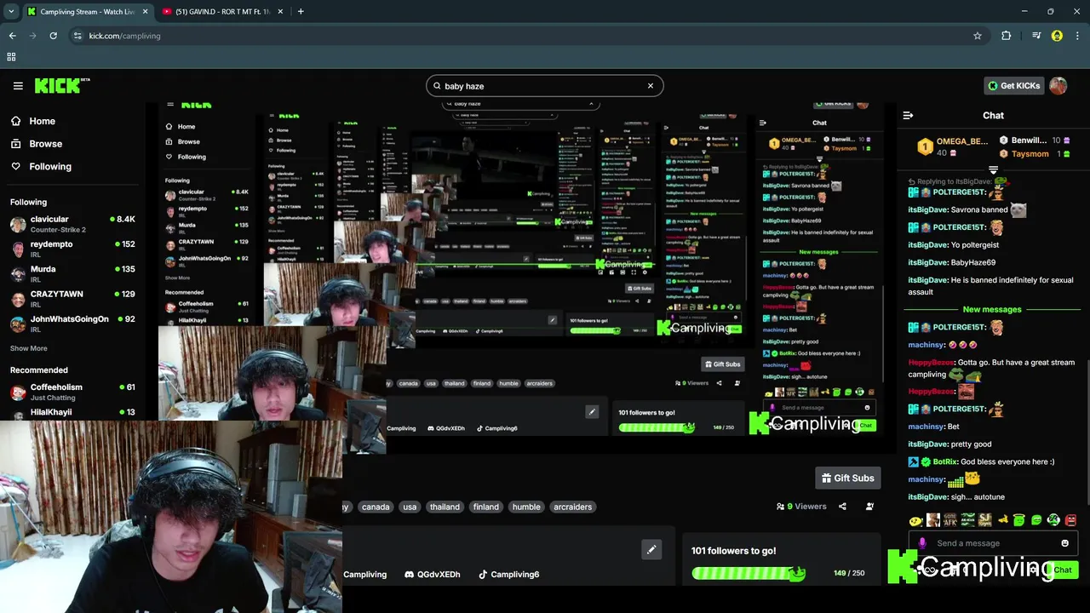1090x613 pixels.
Task: Insert the Gone AFK emote
Action: [949, 519]
